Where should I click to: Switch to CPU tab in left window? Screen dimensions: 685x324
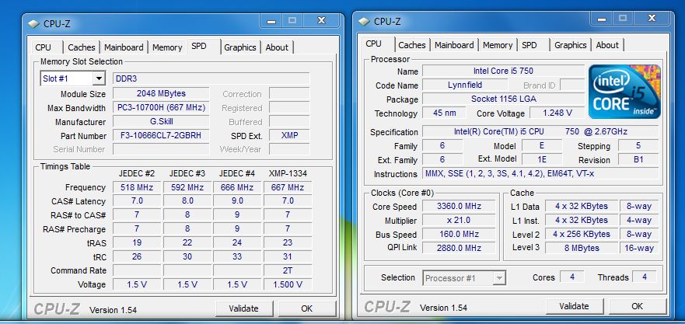coord(44,47)
